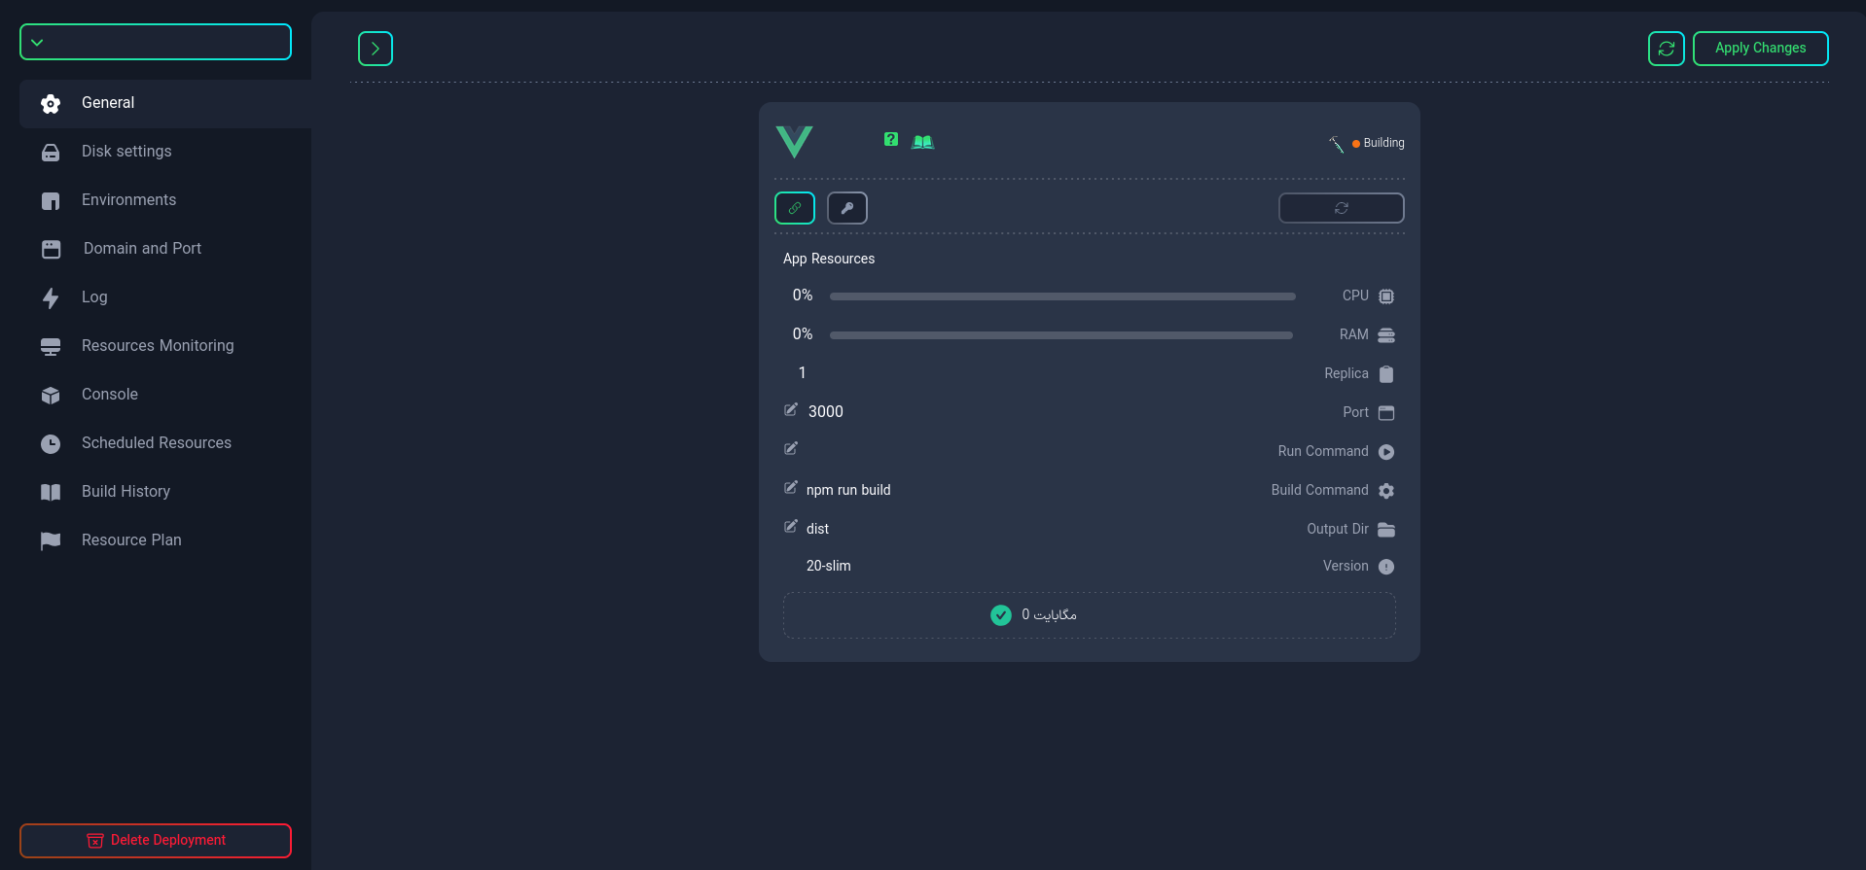Screen dimensions: 1866x870
Task: Click the Vue logo icon
Action: coord(794,142)
